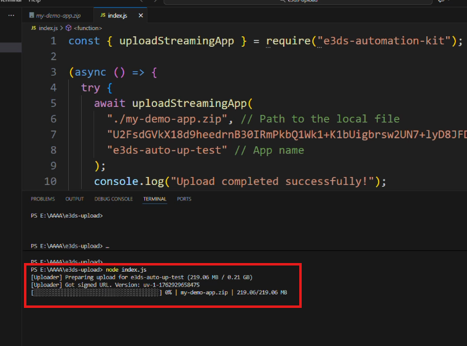The image size is (467, 346).
Task: Expand the <function> breadcrumb dropdown
Action: click(x=84, y=28)
